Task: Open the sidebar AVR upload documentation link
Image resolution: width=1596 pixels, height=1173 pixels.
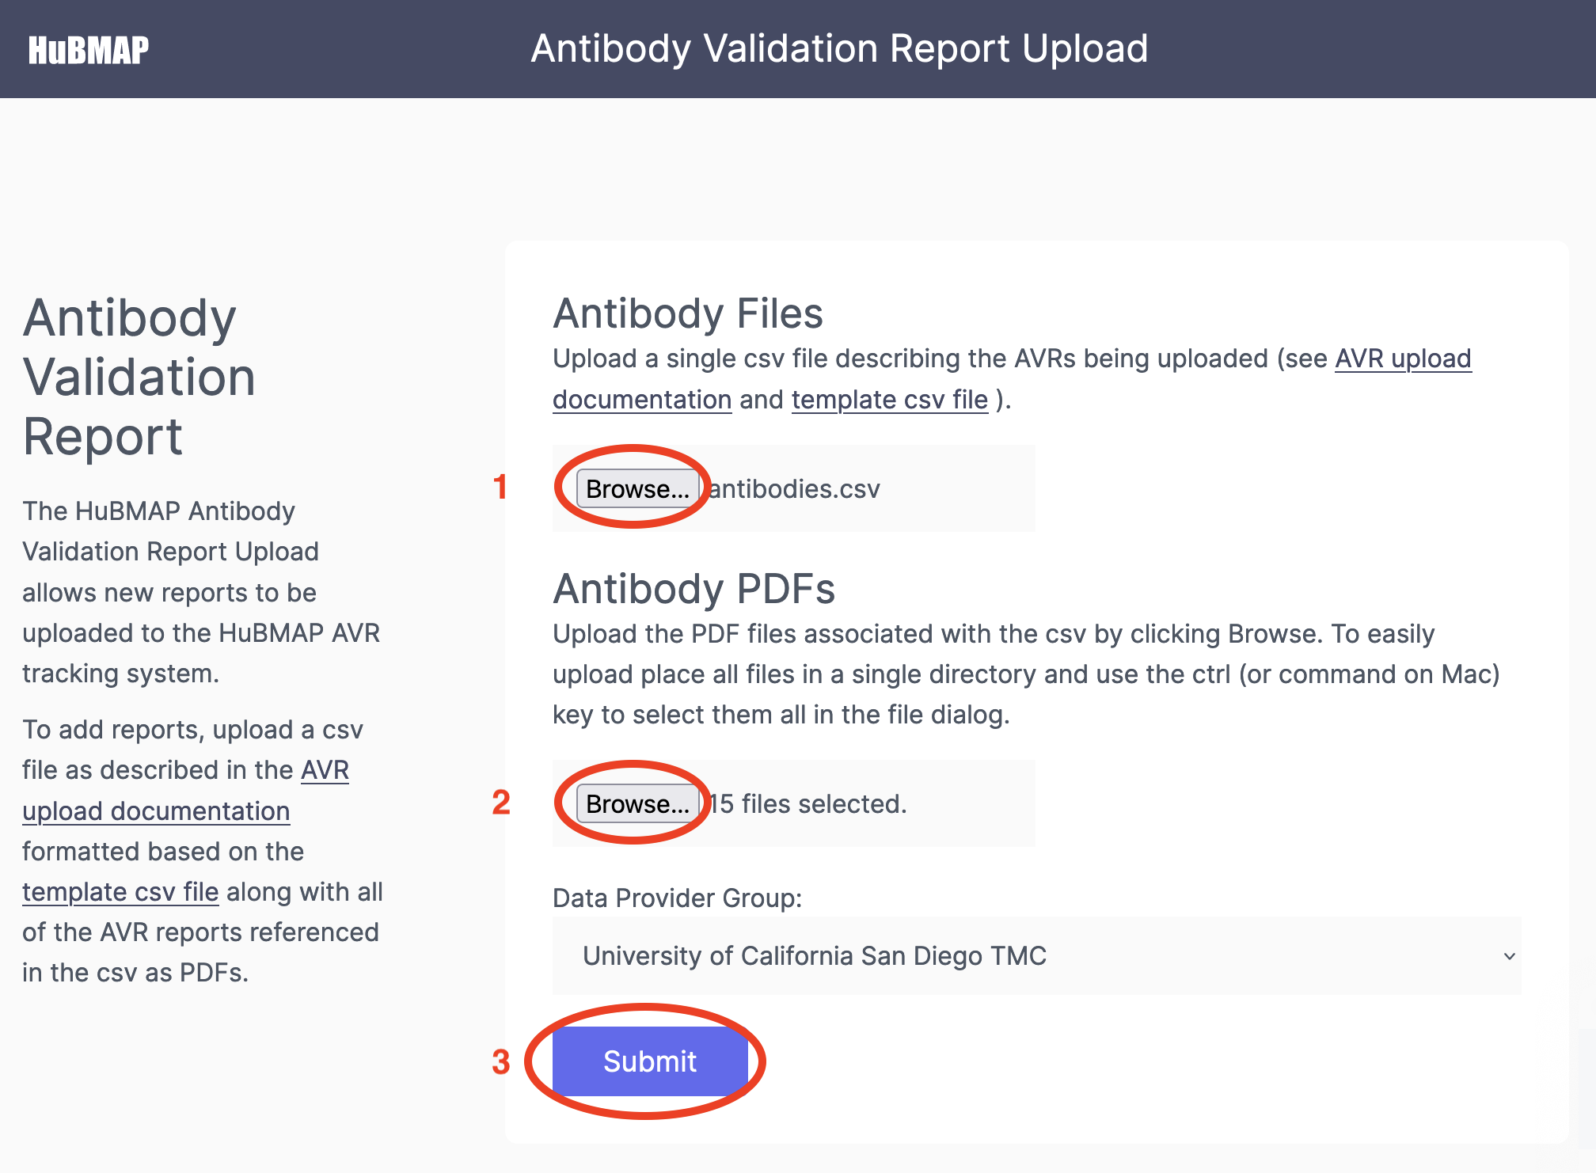Action: pyautogui.click(x=185, y=790)
